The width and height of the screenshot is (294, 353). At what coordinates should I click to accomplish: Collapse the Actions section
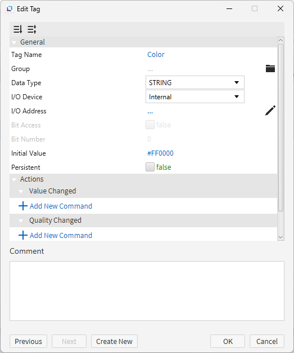coord(14,179)
